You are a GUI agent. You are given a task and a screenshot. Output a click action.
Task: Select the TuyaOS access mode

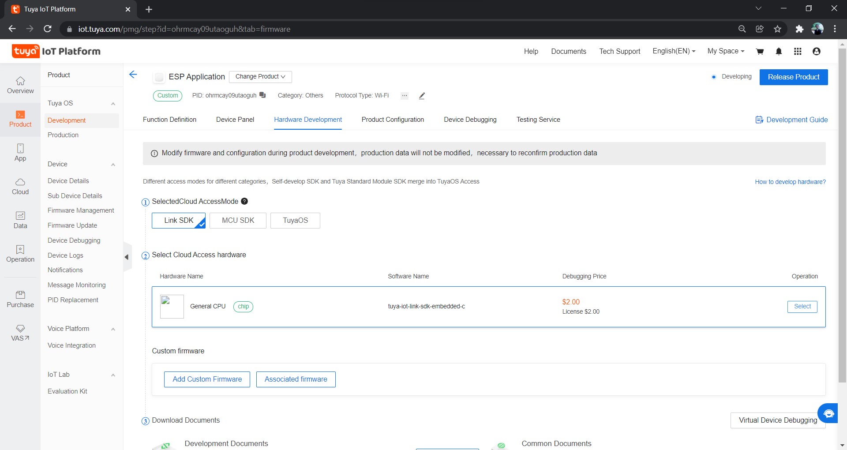click(x=295, y=221)
